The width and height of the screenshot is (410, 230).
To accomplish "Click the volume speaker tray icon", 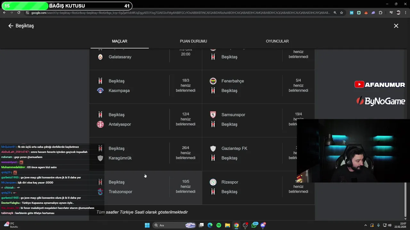I will 389,225.
